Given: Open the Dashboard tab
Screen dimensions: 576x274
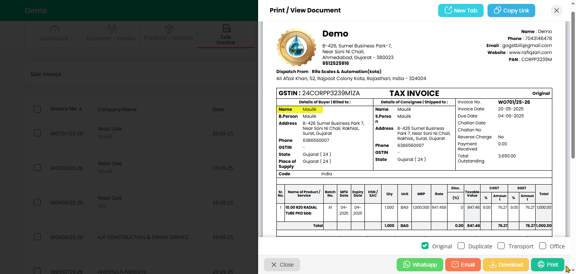Looking at the screenshot, I should (54, 34).
